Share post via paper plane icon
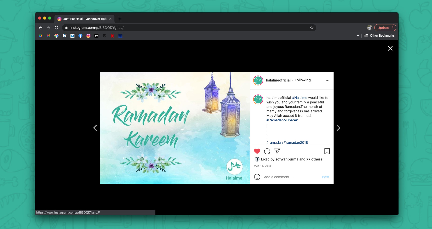 pyautogui.click(x=277, y=151)
